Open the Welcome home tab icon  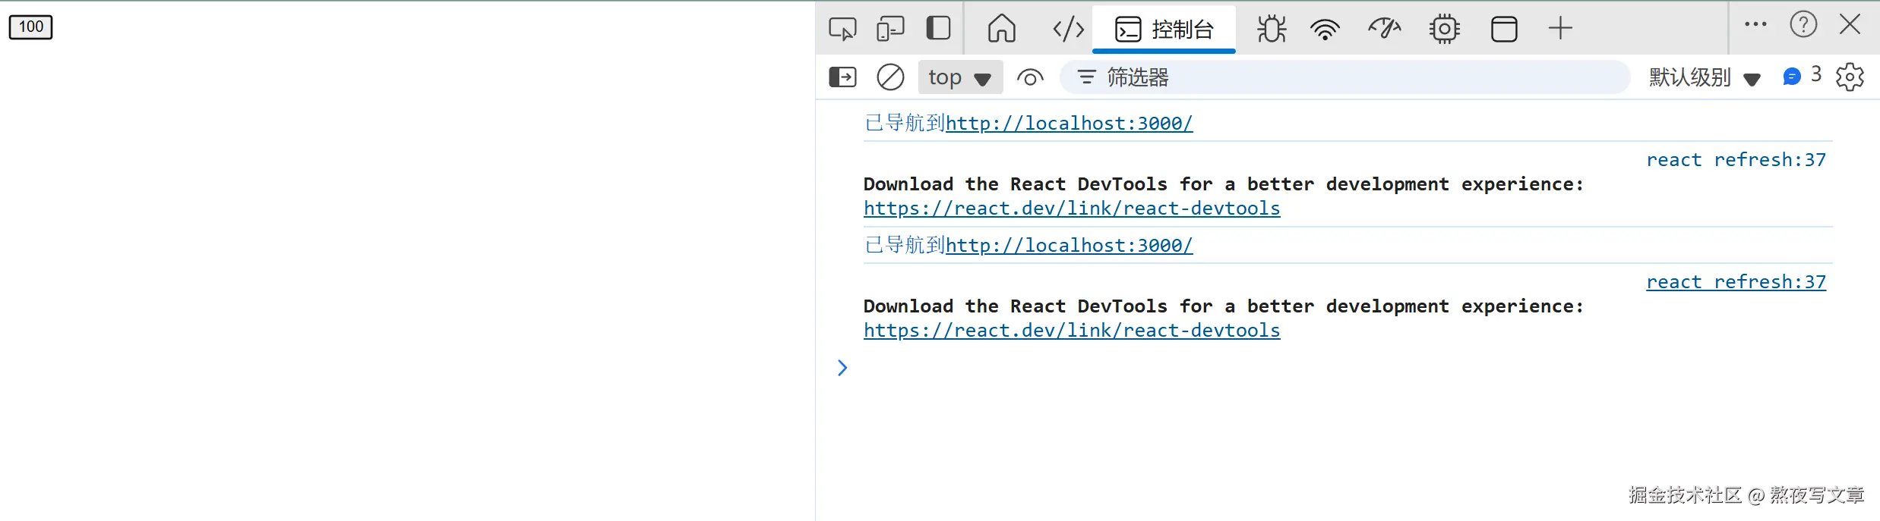coord(1002,29)
